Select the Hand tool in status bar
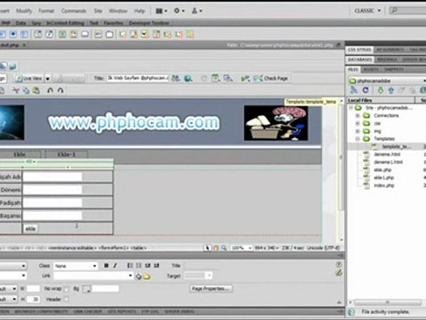Viewport: 426px width, 320px height. [x=216, y=248]
